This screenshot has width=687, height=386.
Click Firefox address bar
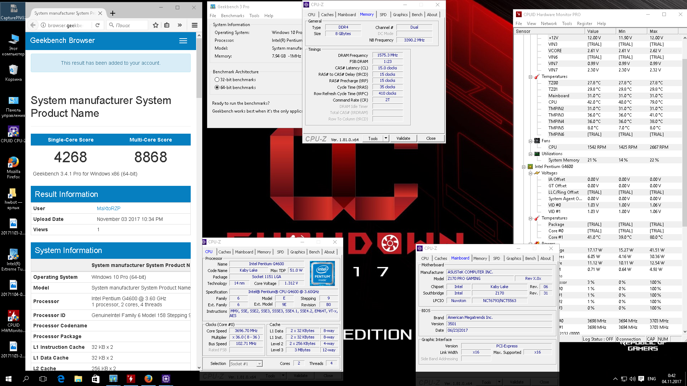pyautogui.click(x=65, y=25)
